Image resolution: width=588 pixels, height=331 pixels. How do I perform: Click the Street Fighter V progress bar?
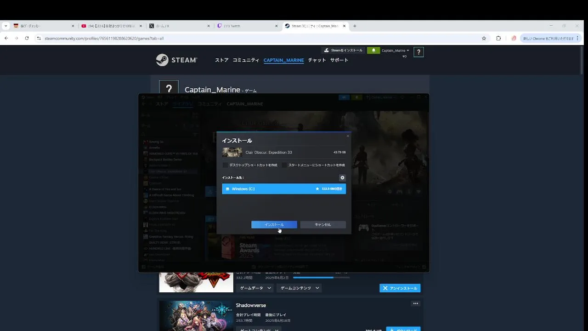coord(321,278)
